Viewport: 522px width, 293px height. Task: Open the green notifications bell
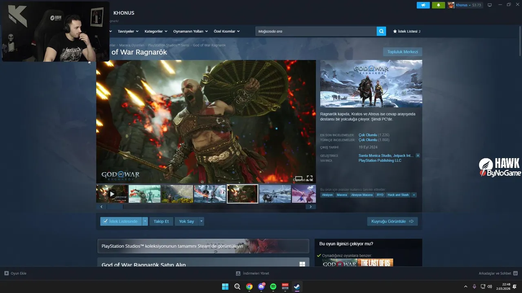(438, 5)
